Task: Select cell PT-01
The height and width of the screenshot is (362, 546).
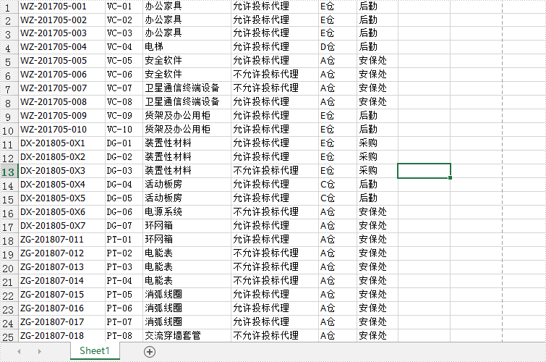Action: click(x=124, y=239)
